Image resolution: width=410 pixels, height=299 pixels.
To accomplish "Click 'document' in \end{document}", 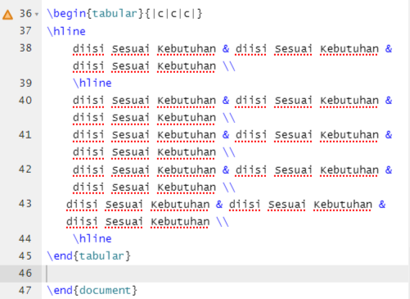I will click(106, 290).
